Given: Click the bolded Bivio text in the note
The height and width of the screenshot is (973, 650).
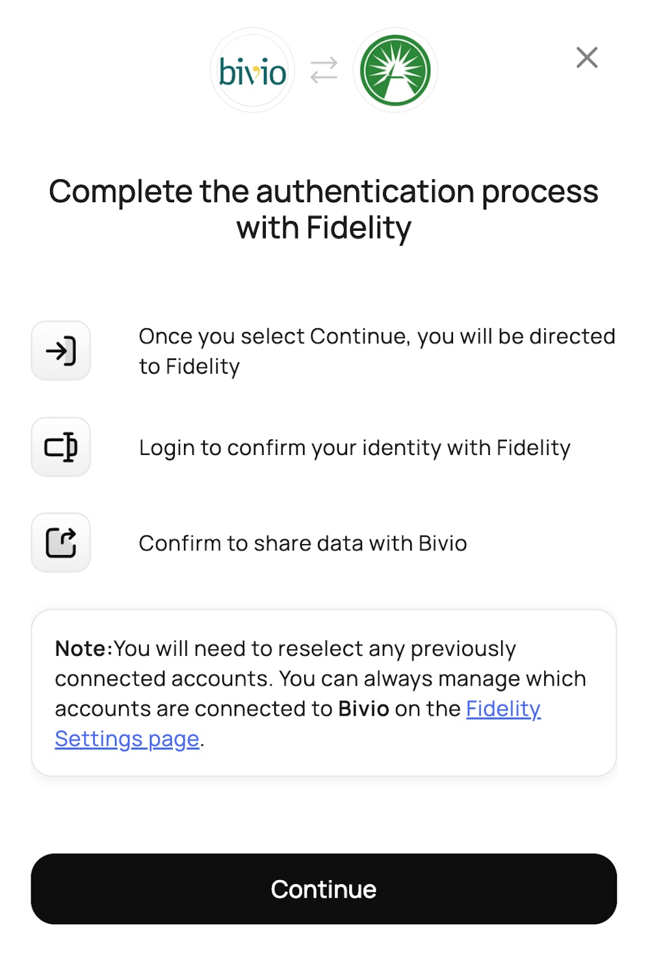Looking at the screenshot, I should 364,709.
